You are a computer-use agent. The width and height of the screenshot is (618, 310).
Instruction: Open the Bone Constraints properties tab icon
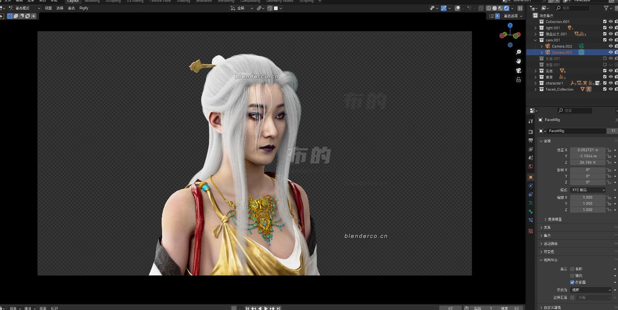[531, 220]
